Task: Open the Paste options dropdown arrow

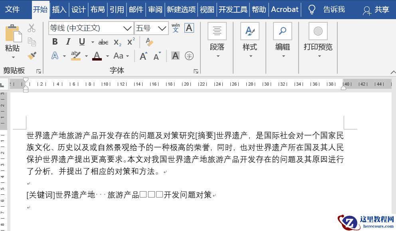Action: [13, 57]
